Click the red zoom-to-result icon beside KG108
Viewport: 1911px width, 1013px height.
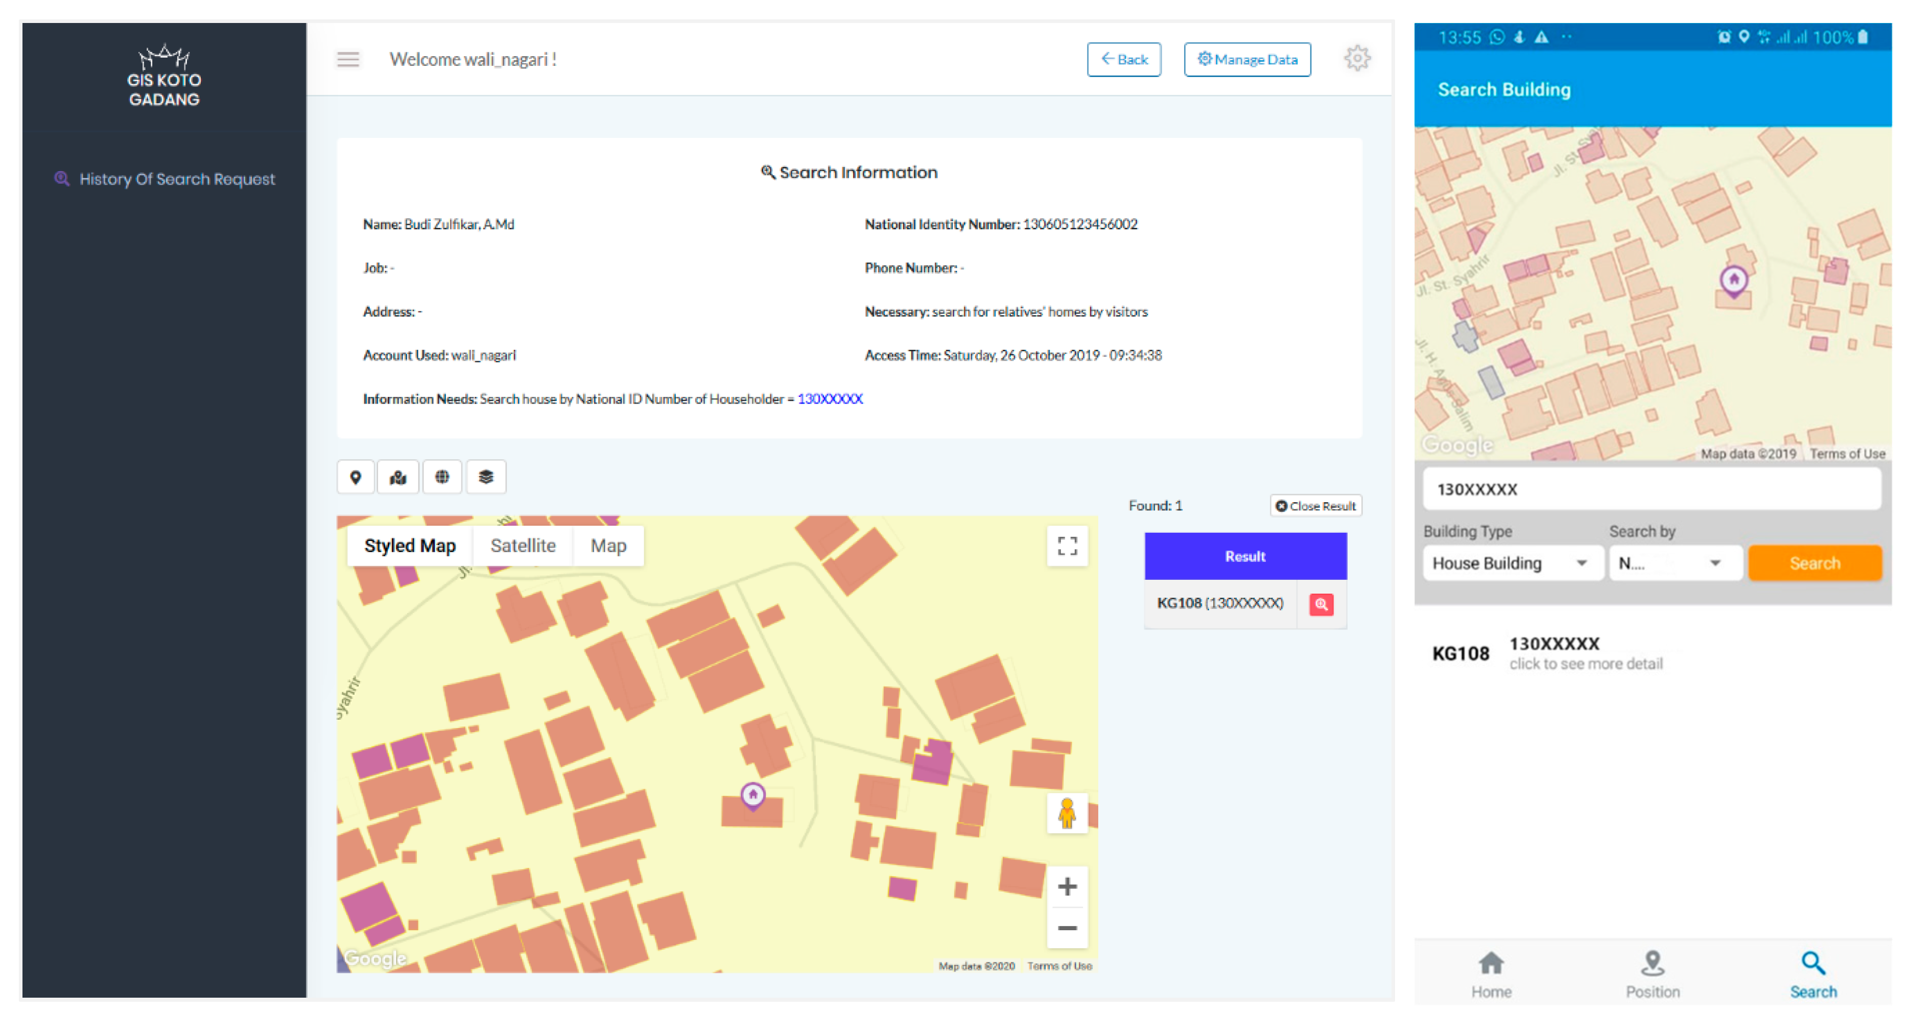(1320, 604)
